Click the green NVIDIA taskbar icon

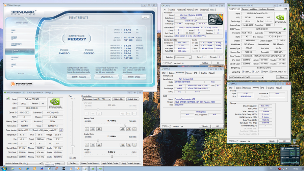100,169
